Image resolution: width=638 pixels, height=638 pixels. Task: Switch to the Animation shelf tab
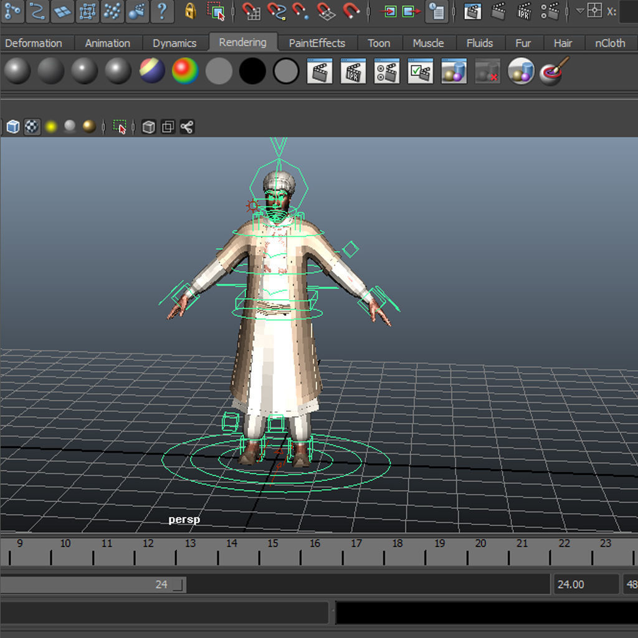[108, 43]
